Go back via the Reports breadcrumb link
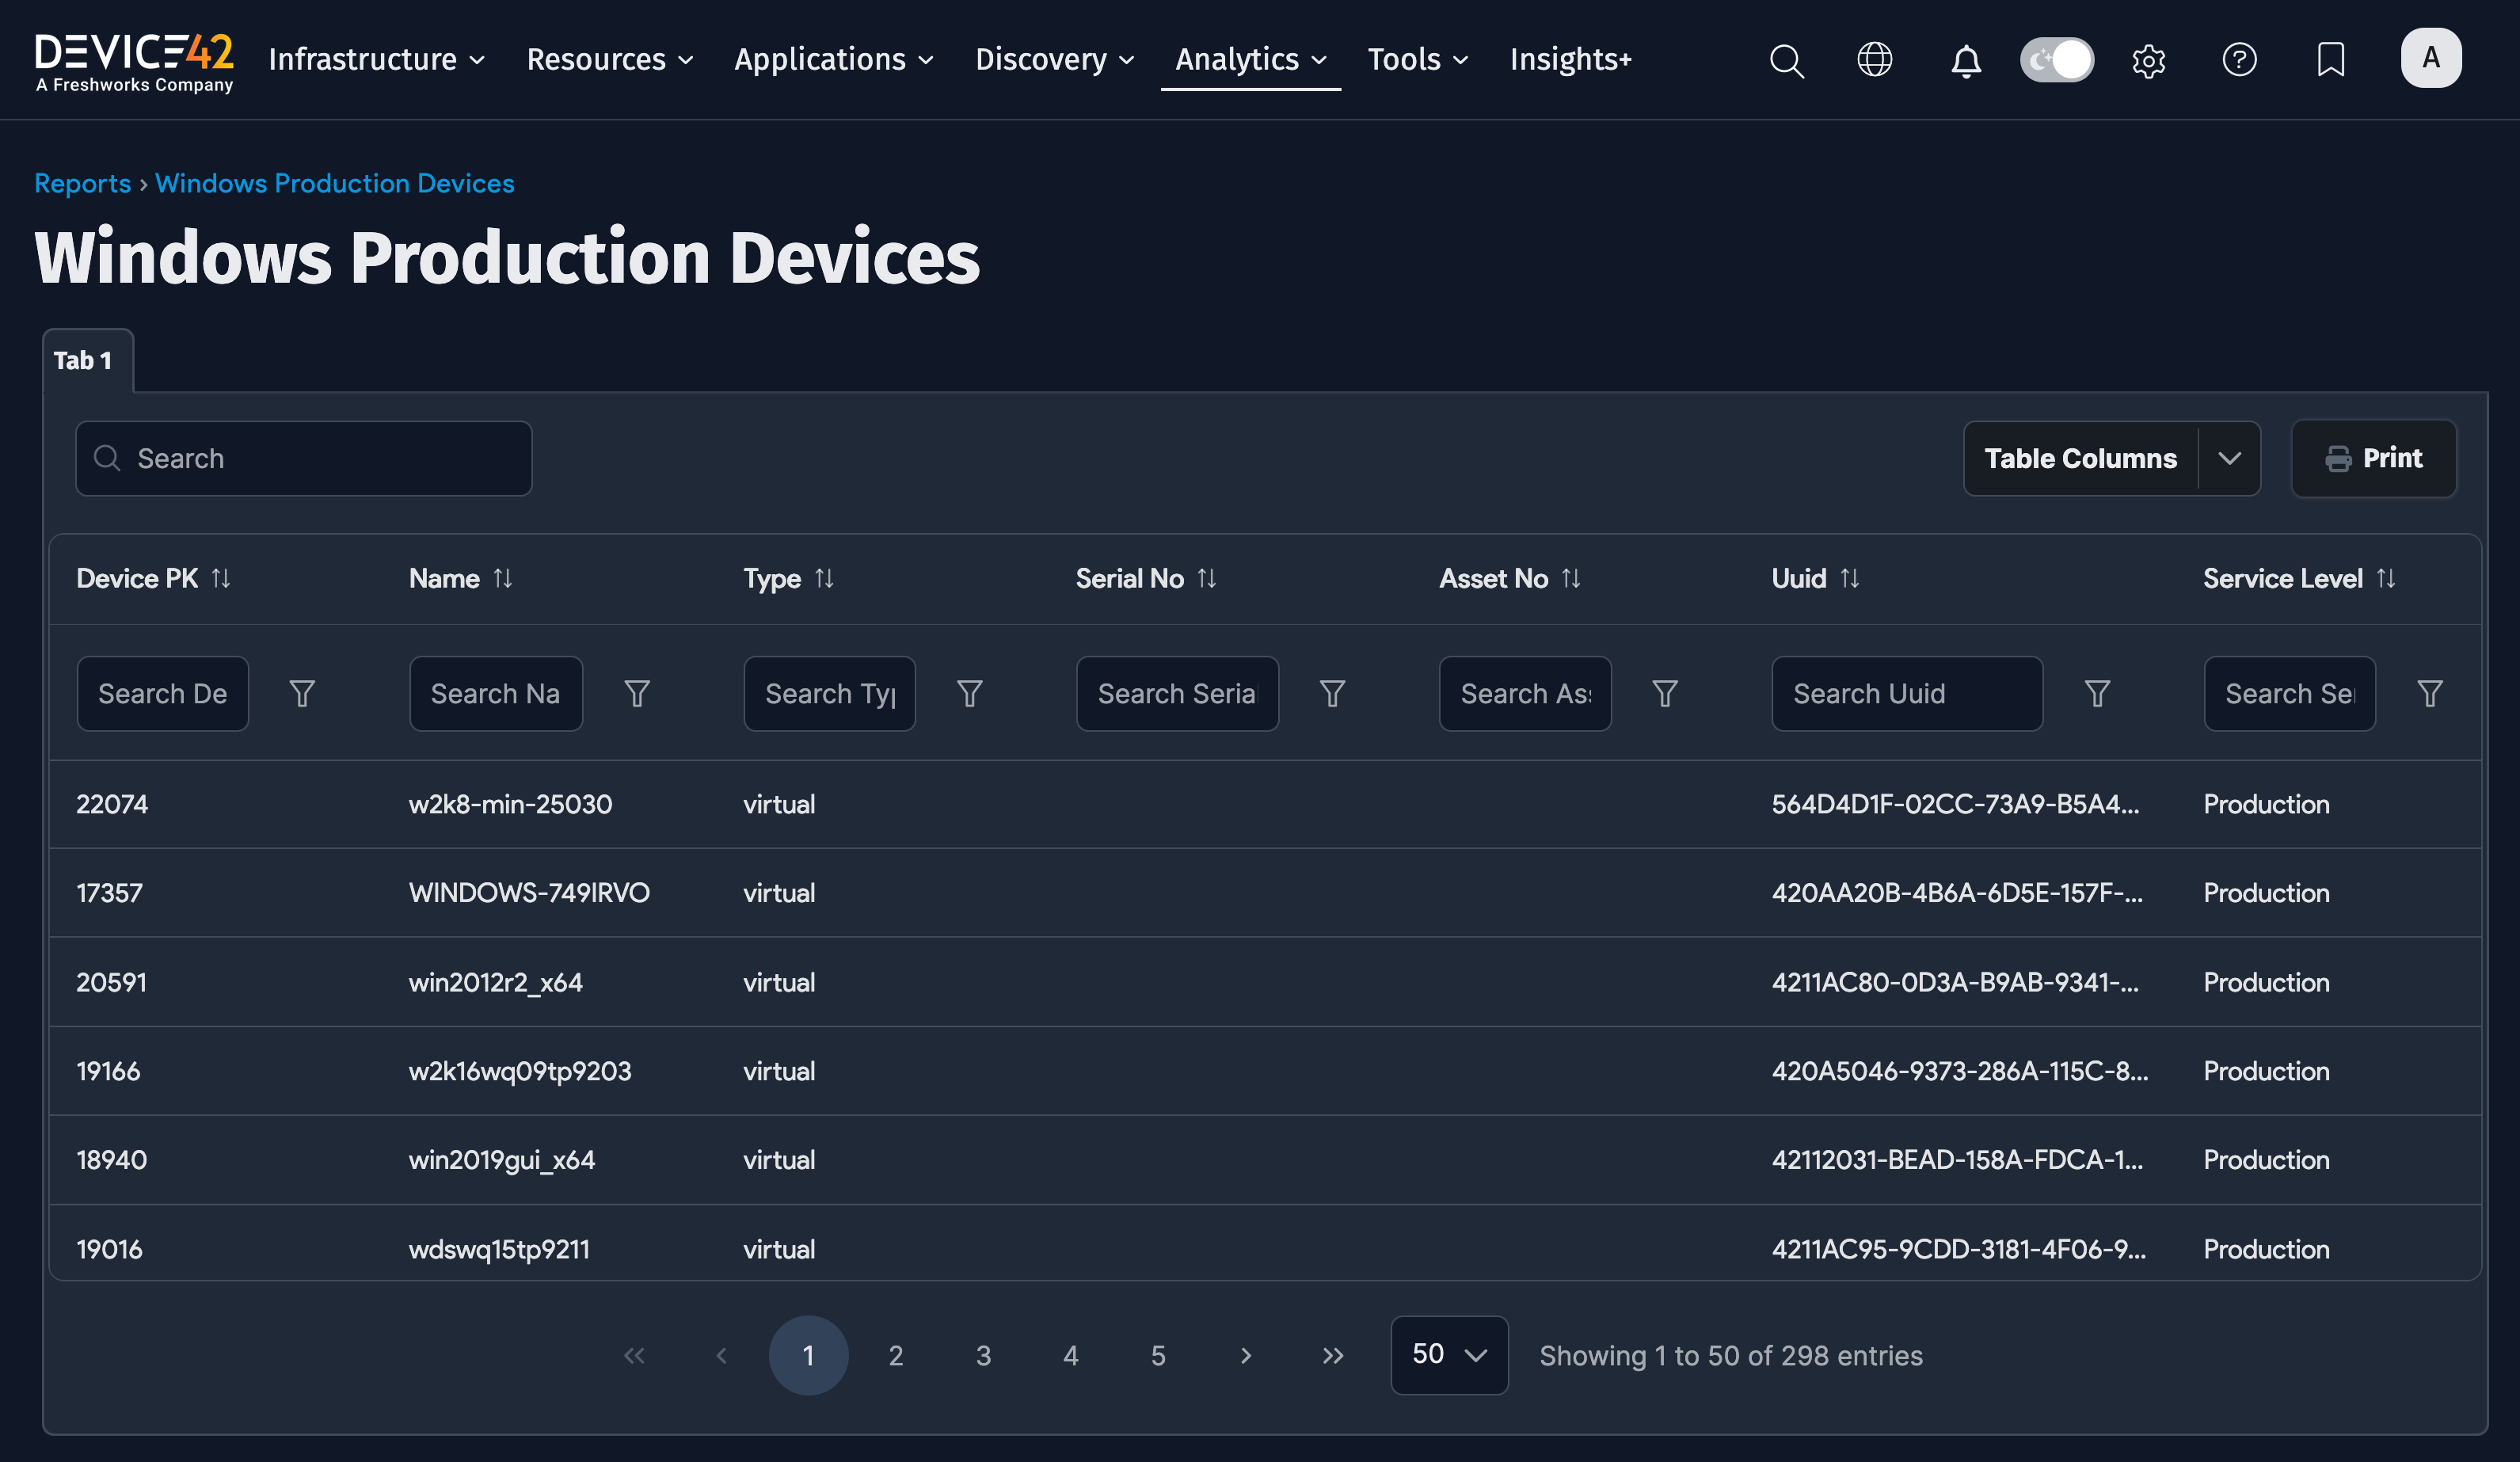The width and height of the screenshot is (2520, 1462). tap(82, 183)
